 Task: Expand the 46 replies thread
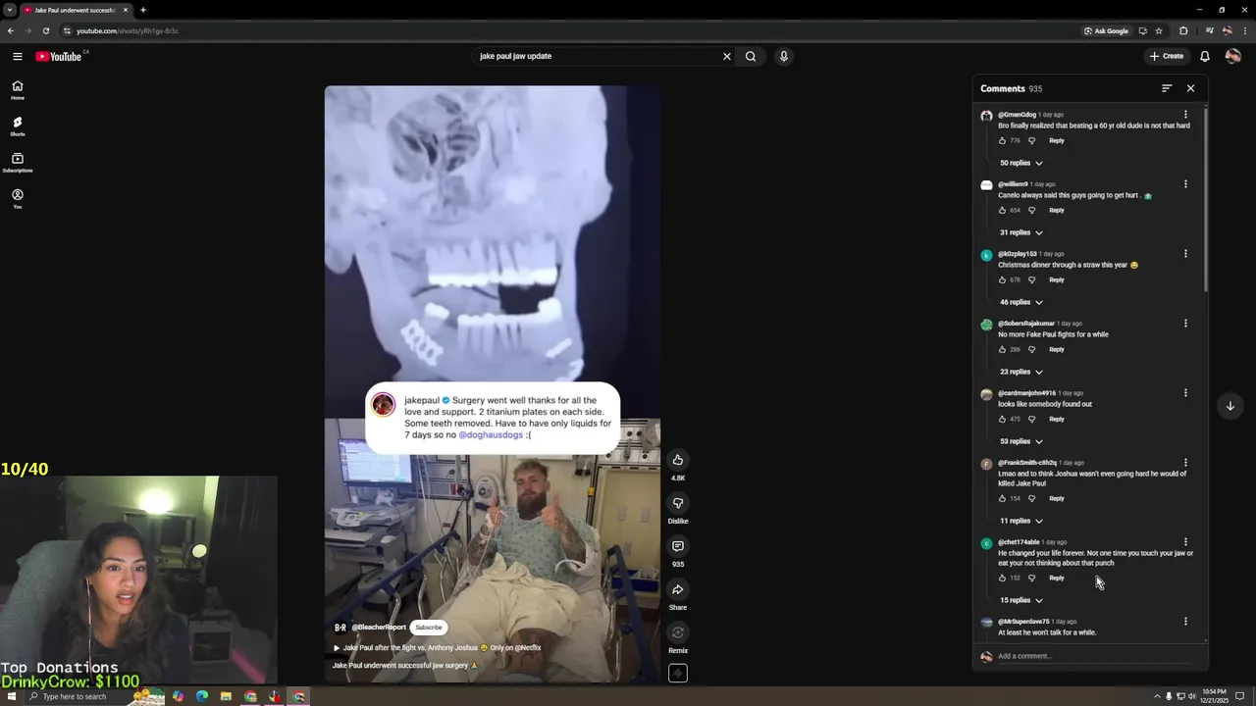click(1021, 302)
